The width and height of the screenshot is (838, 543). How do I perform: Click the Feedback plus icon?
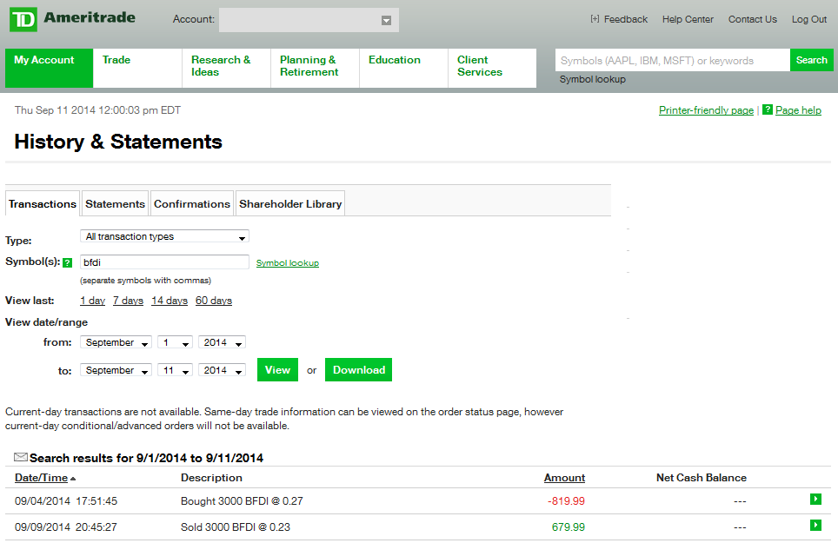pyautogui.click(x=595, y=19)
